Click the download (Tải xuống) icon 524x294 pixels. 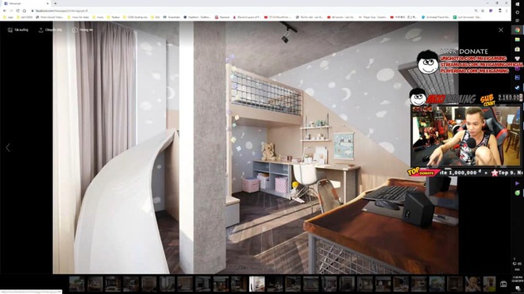10,30
